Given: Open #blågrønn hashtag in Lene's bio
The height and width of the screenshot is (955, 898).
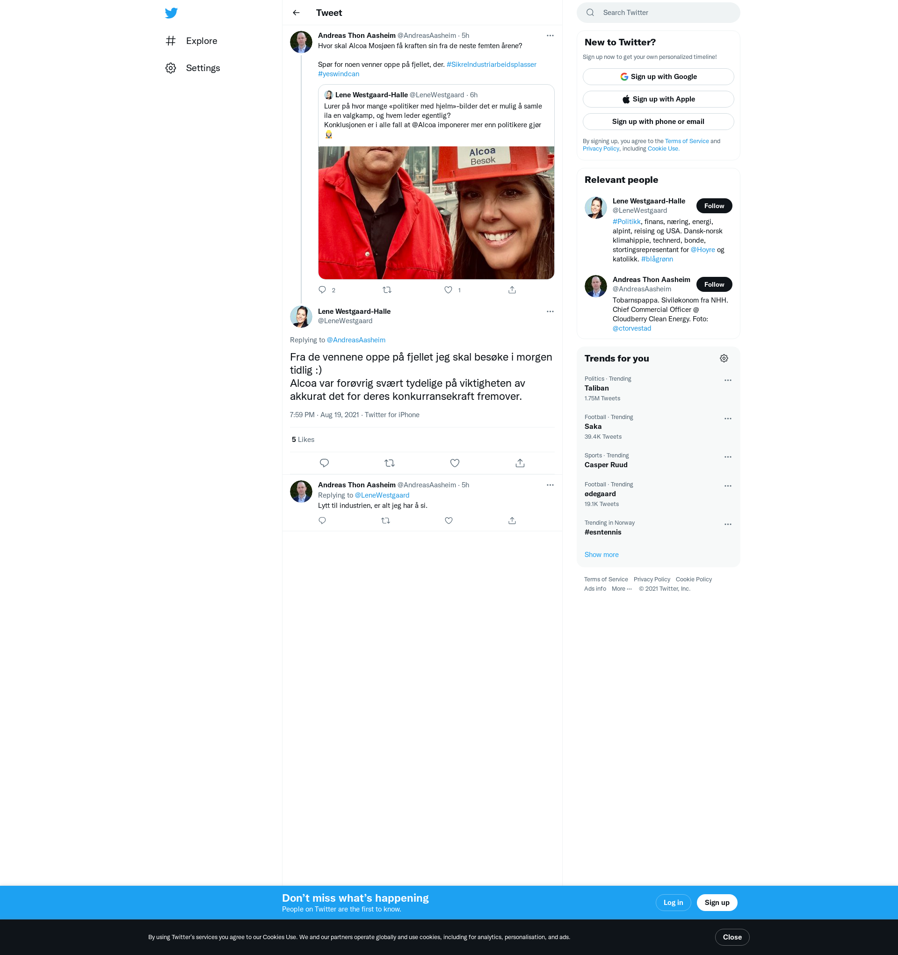Looking at the screenshot, I should (x=657, y=260).
